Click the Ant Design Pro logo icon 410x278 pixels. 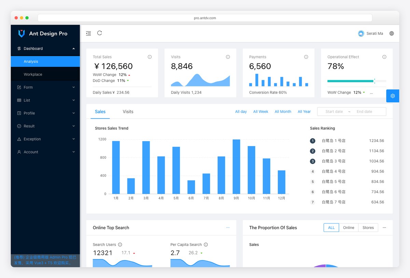(22, 33)
